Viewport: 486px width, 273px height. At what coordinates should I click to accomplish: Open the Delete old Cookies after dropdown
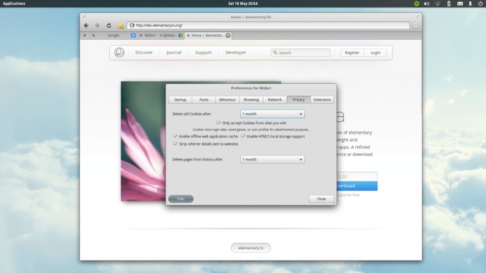tap(272, 114)
